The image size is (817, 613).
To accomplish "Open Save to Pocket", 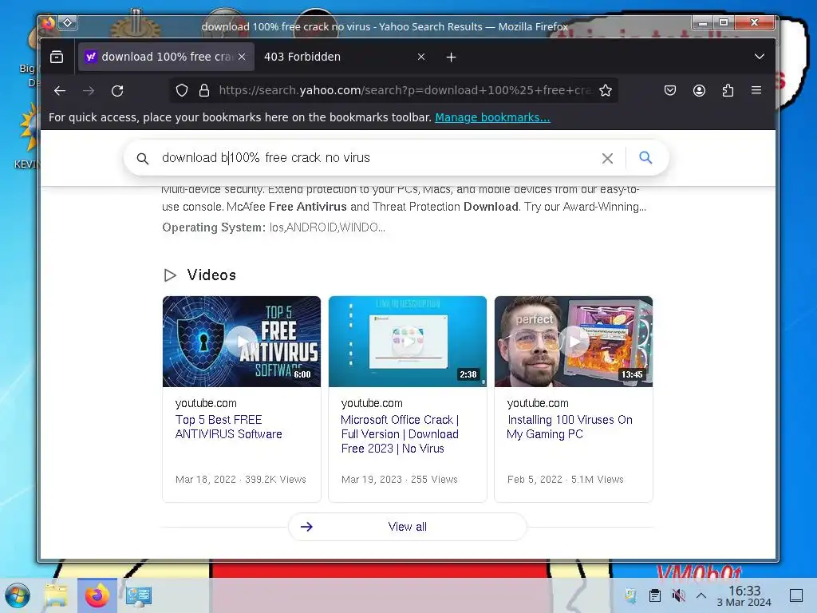I will click(x=670, y=91).
